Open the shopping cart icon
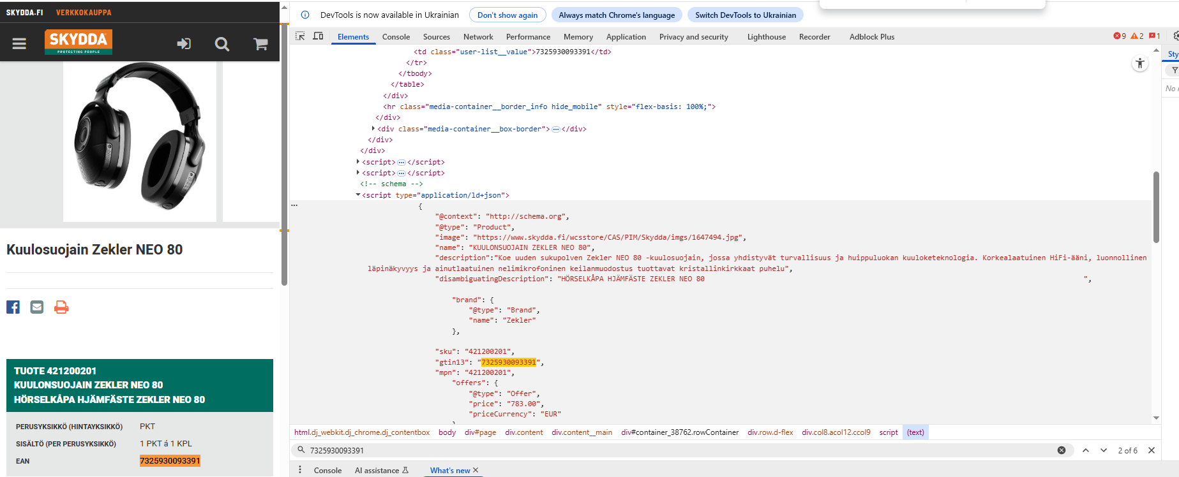This screenshot has width=1179, height=477. tap(260, 44)
